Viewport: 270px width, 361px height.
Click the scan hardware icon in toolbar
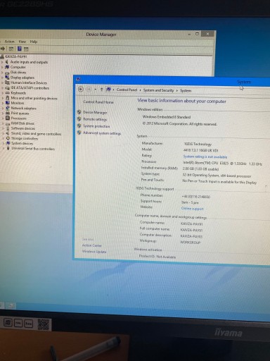click(26, 49)
